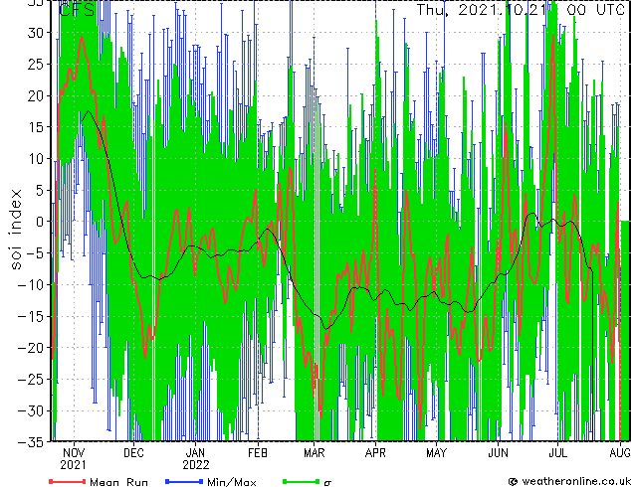Click the y-axis value 25
Screen dimensions: 631x487
(x=36, y=65)
